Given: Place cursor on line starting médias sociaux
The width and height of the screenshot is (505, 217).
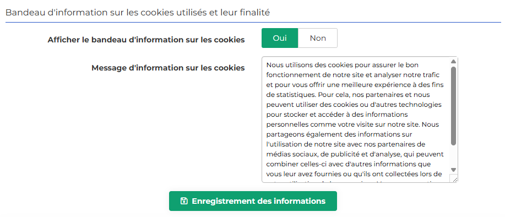Looking at the screenshot, I should (355, 154).
